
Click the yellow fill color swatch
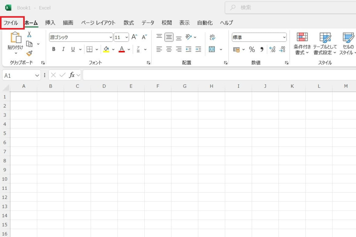tap(106, 49)
